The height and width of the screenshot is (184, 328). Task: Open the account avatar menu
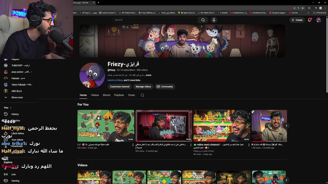click(319, 20)
